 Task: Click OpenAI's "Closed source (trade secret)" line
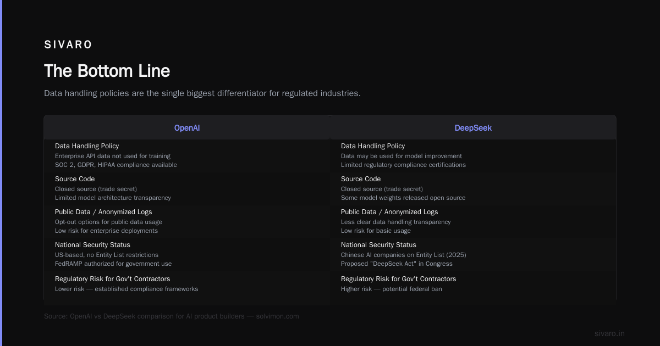(96, 189)
